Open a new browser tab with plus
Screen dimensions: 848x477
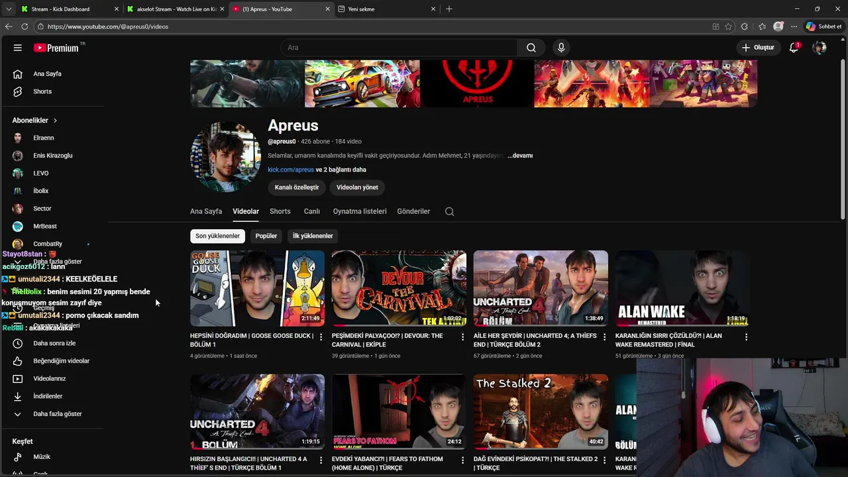click(449, 9)
